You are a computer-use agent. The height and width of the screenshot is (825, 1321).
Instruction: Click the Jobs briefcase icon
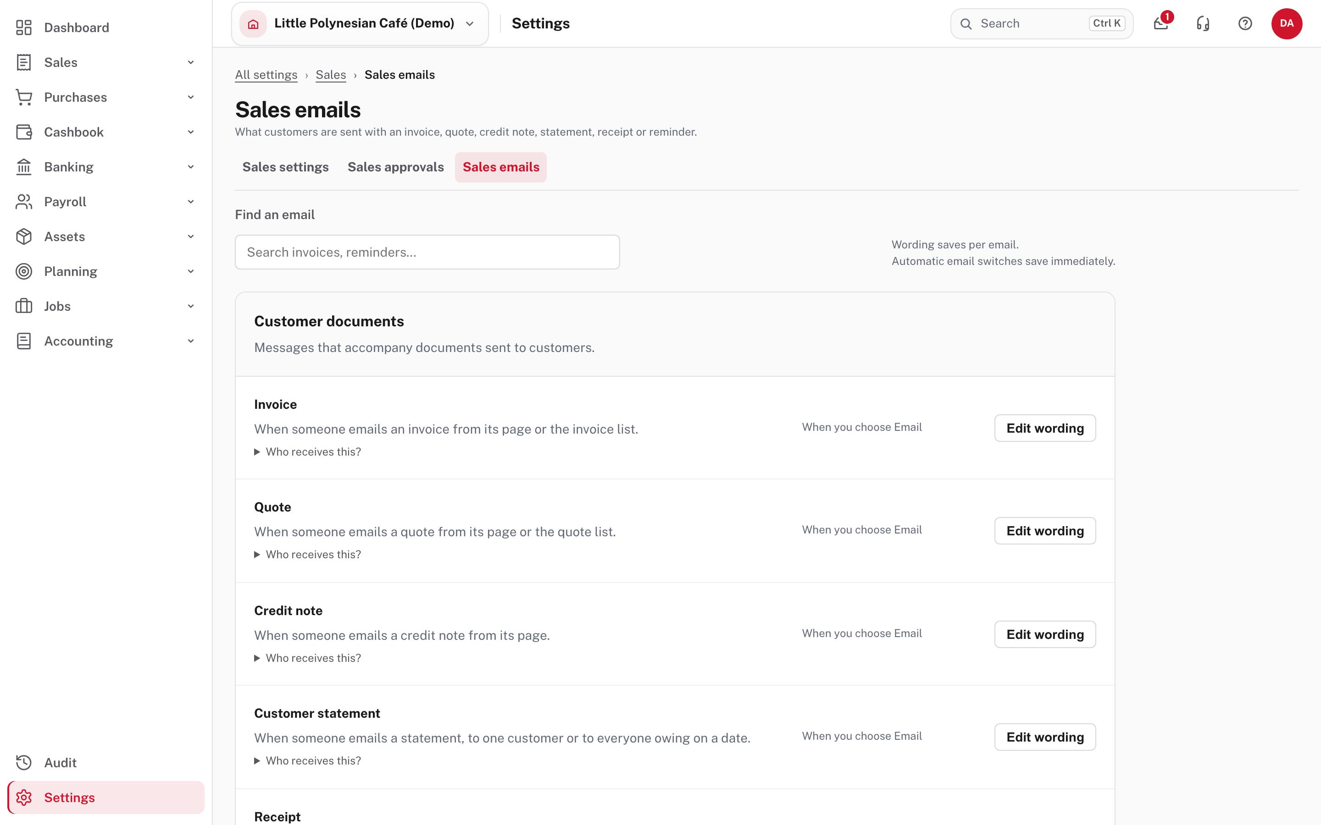point(23,306)
